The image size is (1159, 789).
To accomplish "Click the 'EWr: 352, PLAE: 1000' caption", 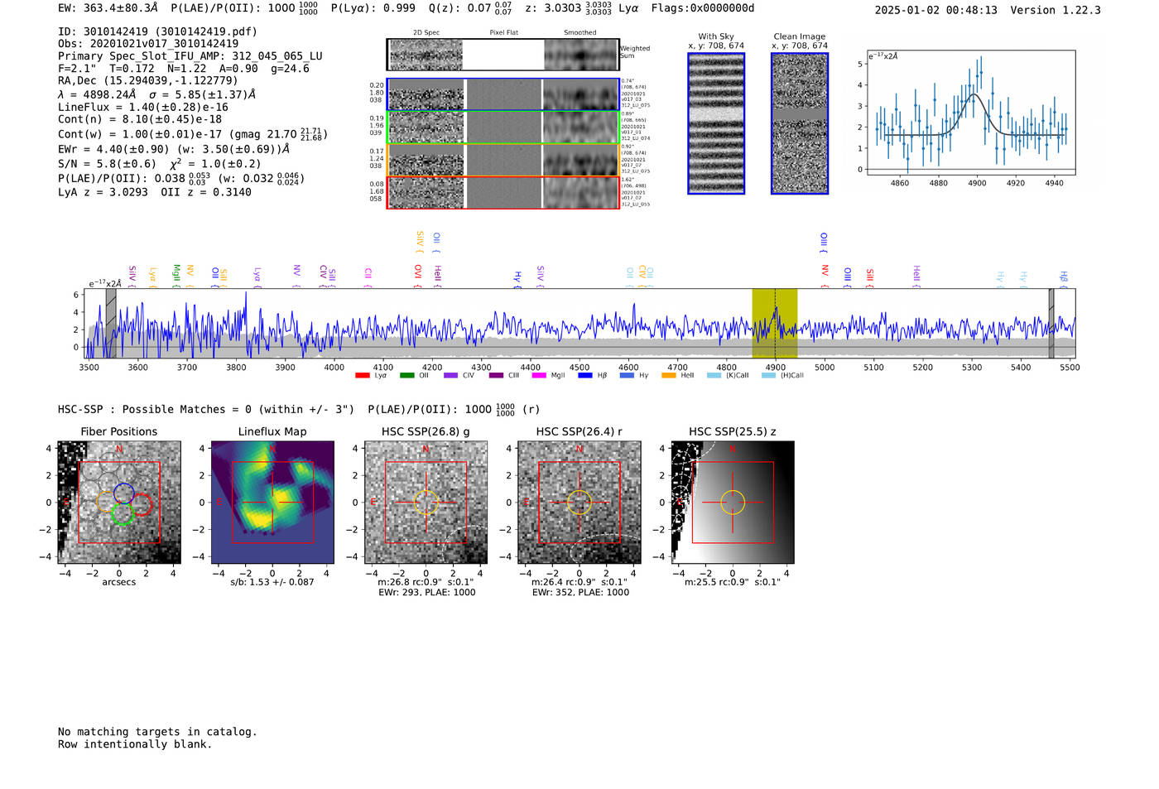I will (x=580, y=592).
